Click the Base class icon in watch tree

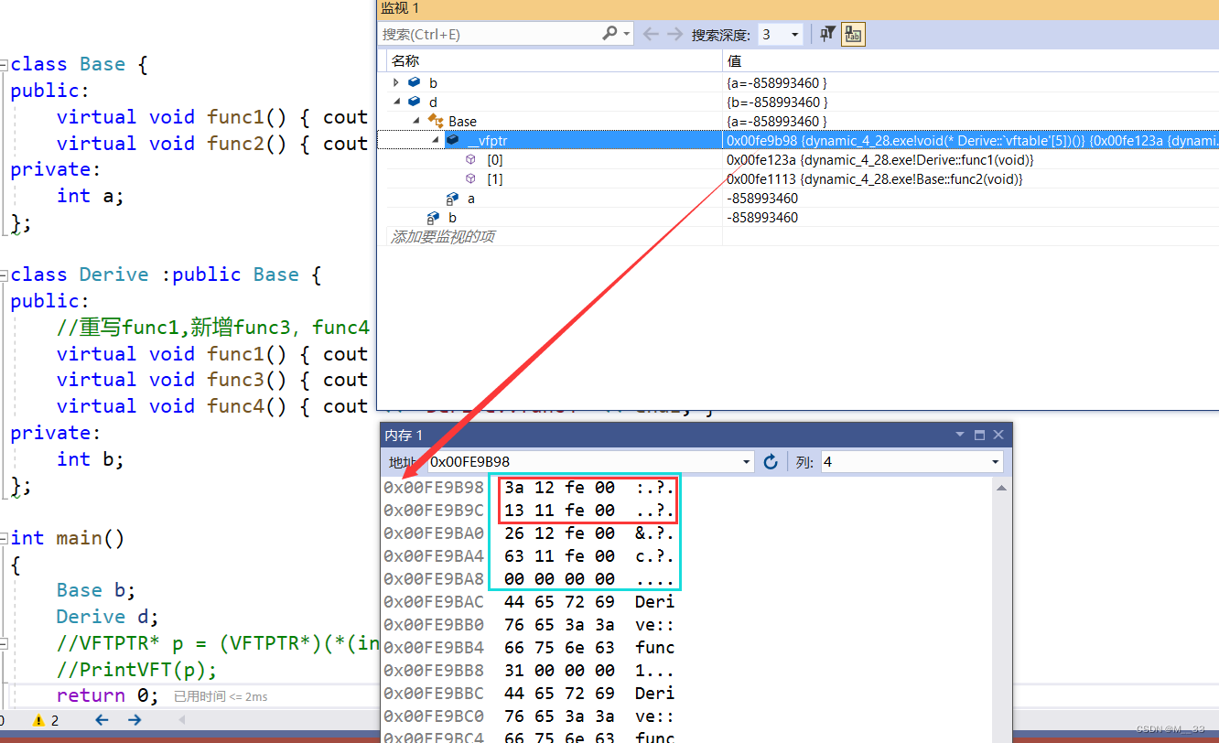436,121
